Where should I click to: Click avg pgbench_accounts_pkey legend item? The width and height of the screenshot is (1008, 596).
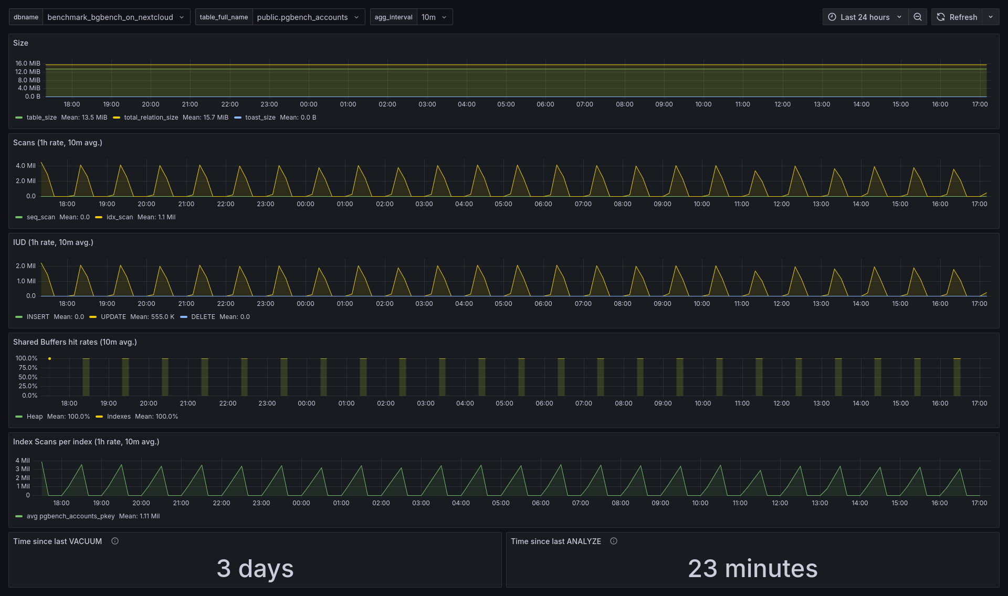coord(70,516)
